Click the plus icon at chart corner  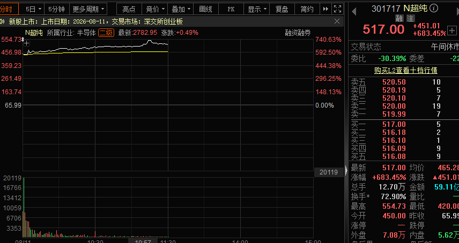click(x=26, y=43)
